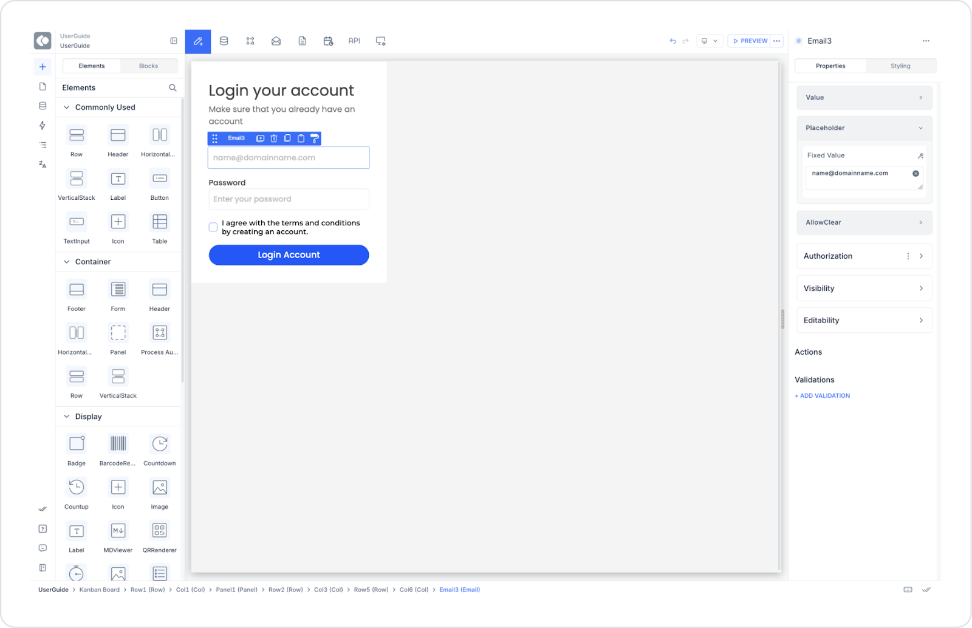Open the outline tree icon in left sidebar
This screenshot has width=972, height=628.
point(43,145)
